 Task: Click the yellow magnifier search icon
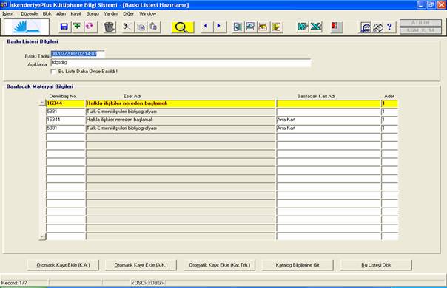click(183, 27)
